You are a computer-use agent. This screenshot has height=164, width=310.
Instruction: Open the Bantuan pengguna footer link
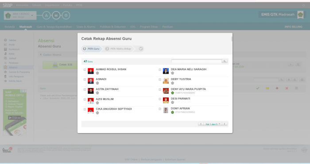pos(151,160)
